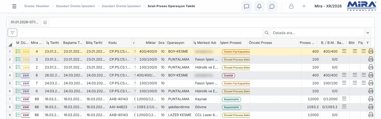Open Başlat menu icon in row 1
The width and height of the screenshot is (381, 119).
coord(344,51)
